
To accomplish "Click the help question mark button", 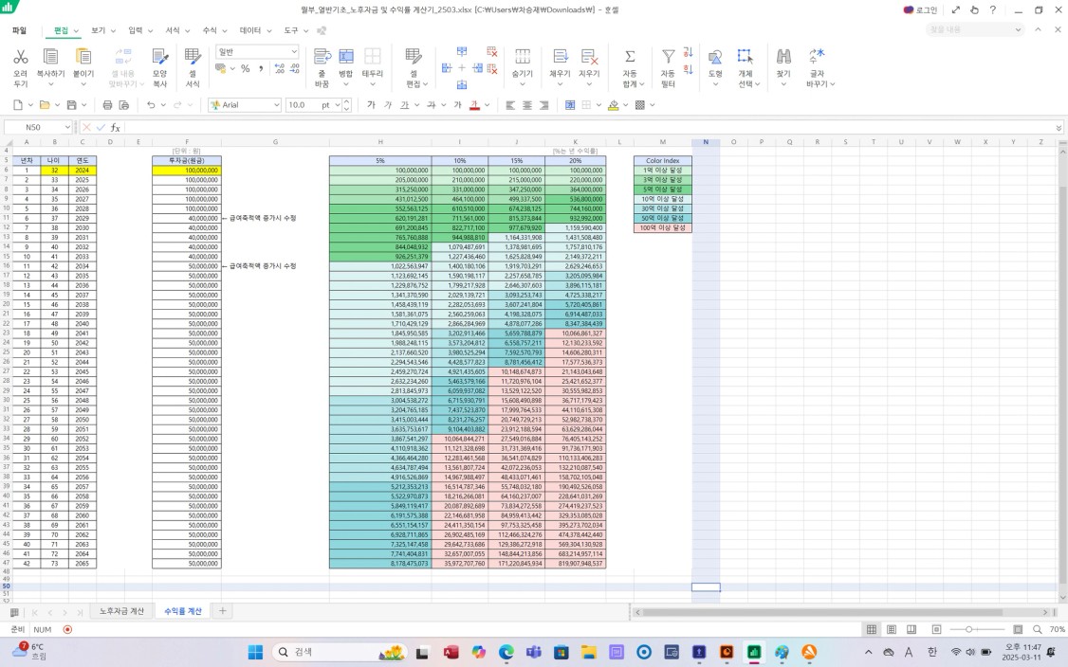I will click(993, 9).
